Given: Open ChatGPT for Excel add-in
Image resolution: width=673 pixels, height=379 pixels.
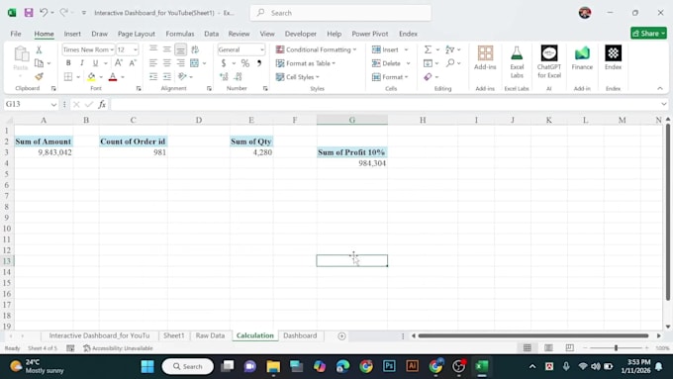Looking at the screenshot, I should tap(549, 61).
